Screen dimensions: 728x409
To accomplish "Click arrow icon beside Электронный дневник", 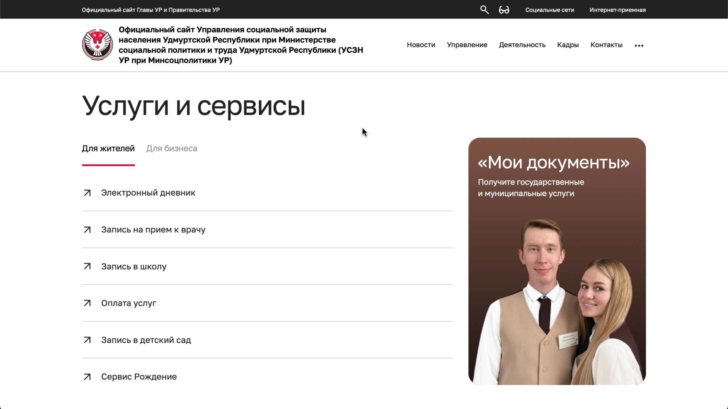I will pyautogui.click(x=87, y=193).
